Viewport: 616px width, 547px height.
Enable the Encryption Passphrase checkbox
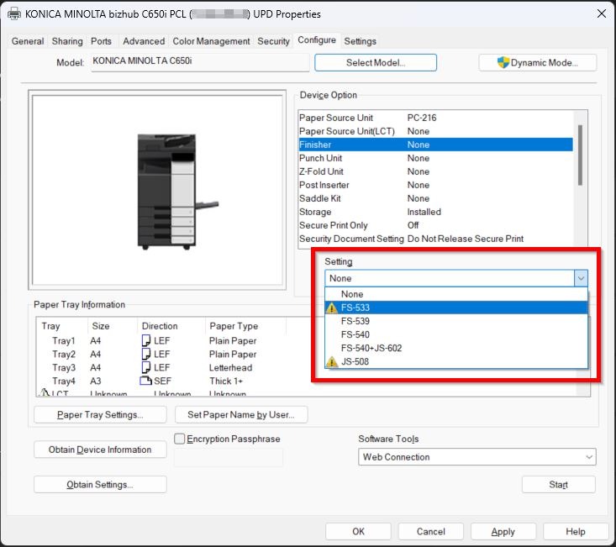pos(179,439)
